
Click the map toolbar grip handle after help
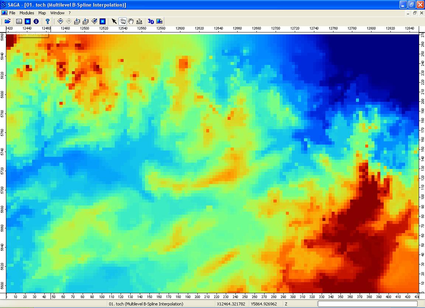54,21
